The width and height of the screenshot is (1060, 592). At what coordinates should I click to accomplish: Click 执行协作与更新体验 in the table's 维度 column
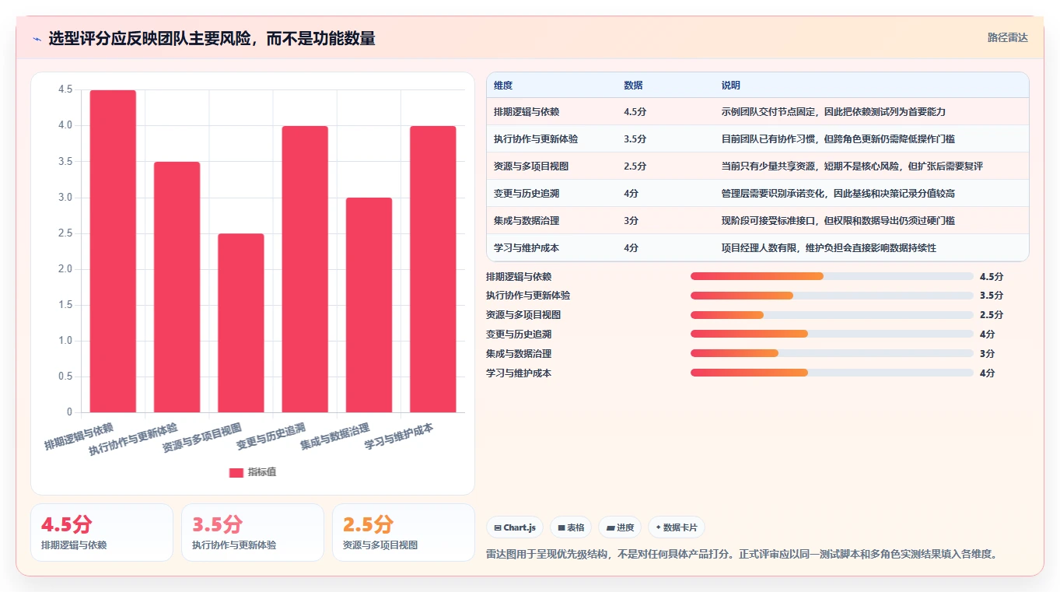536,139
